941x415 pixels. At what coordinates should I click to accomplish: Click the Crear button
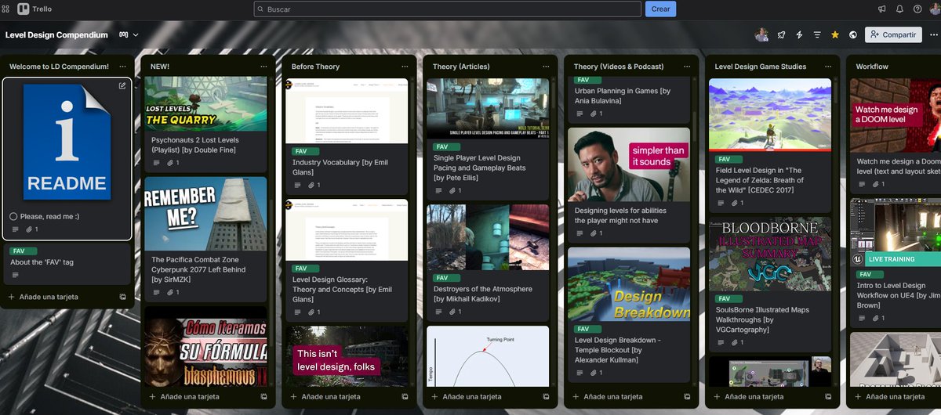click(660, 9)
